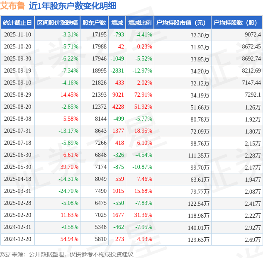
Task: Click the 54.94% price change value
Action: click(x=69, y=239)
